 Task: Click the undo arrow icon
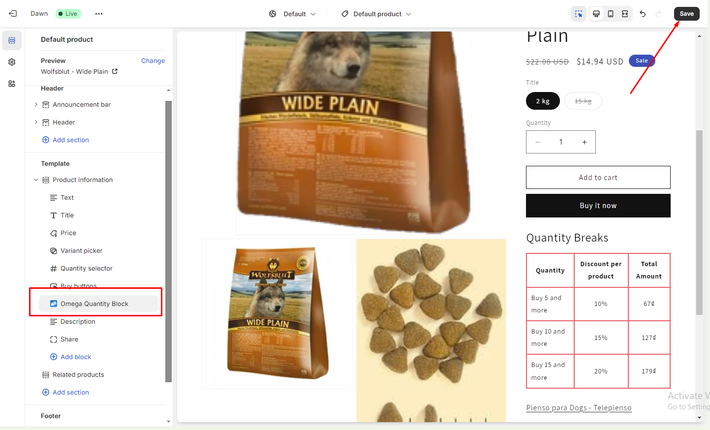[643, 14]
